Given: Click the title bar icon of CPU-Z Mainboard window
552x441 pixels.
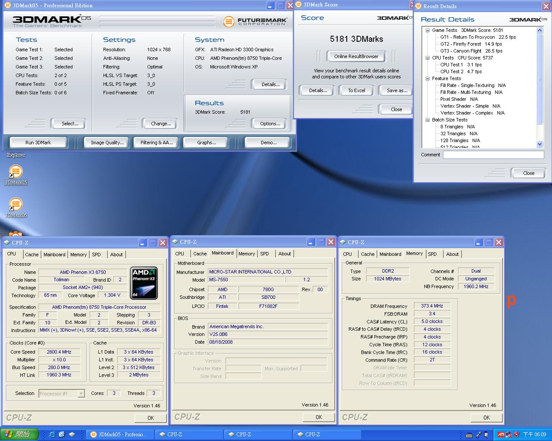Looking at the screenshot, I should 175,242.
